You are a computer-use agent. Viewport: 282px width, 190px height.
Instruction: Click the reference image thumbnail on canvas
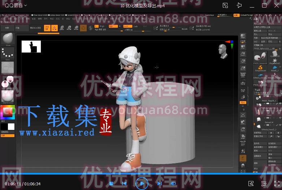coord(31,47)
